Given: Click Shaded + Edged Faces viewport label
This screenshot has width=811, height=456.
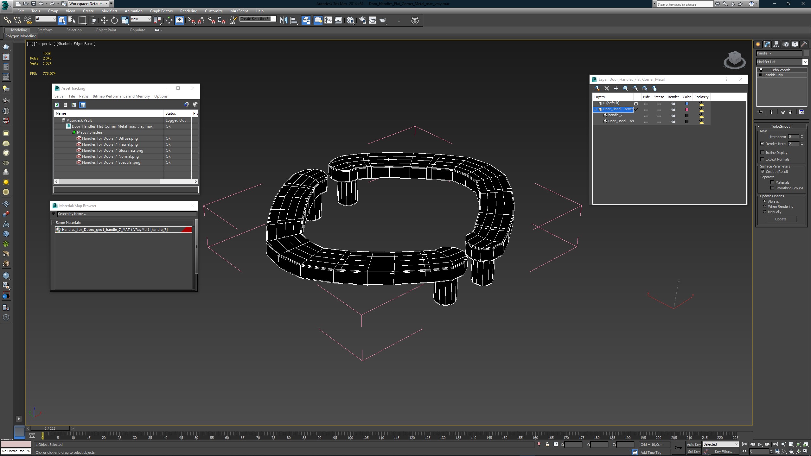Looking at the screenshot, I should pyautogui.click(x=75, y=44).
